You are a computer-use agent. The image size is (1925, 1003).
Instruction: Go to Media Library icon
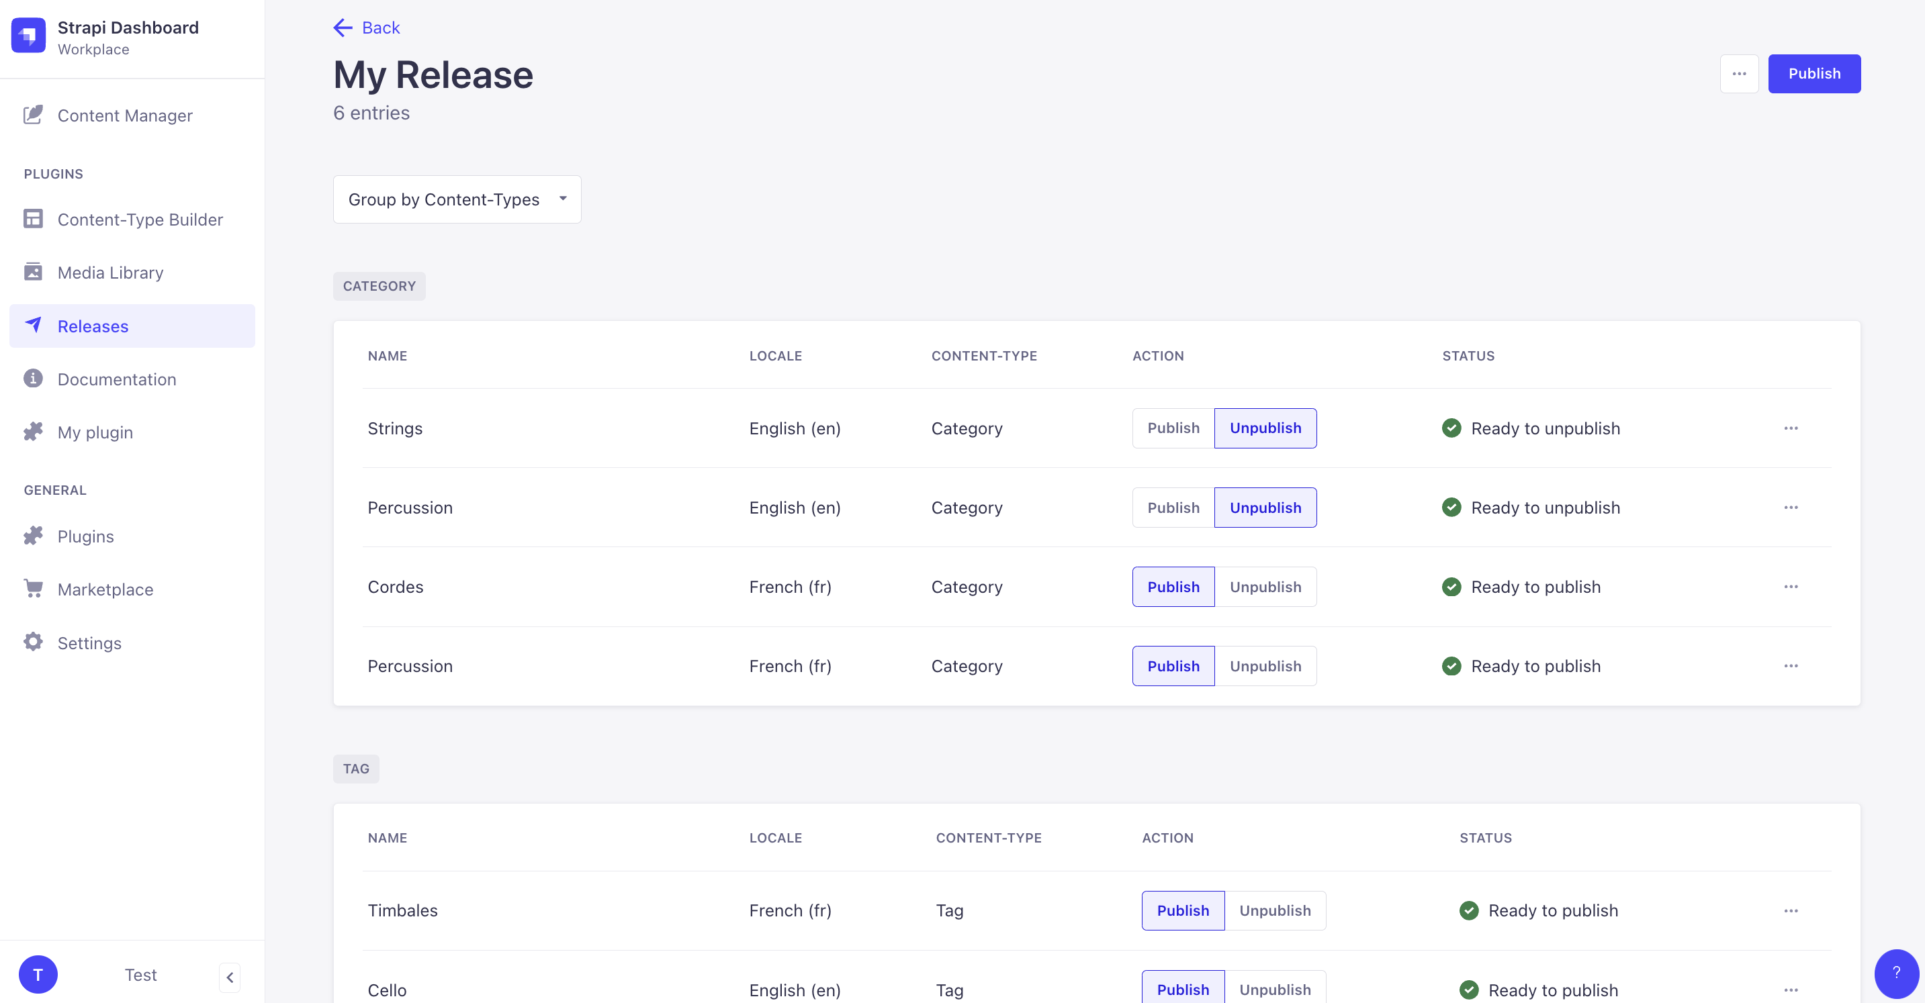click(x=33, y=272)
